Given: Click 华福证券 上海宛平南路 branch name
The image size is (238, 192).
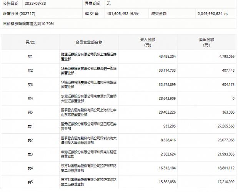Looking at the screenshot, I should pyautogui.click(x=89, y=84).
